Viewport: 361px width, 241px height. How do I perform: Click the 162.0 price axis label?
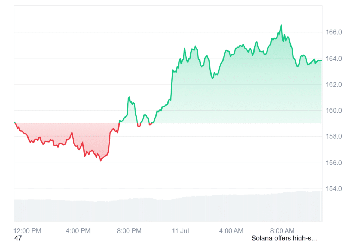(x=334, y=84)
